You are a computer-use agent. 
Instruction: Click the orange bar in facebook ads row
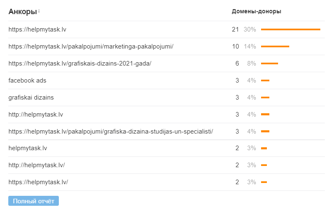pyautogui.click(x=265, y=80)
